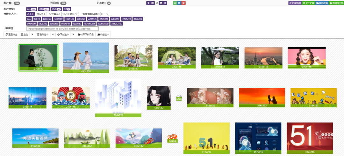Filter image type to JPEG 131
The width and height of the screenshot is (344, 156).
[44, 9]
